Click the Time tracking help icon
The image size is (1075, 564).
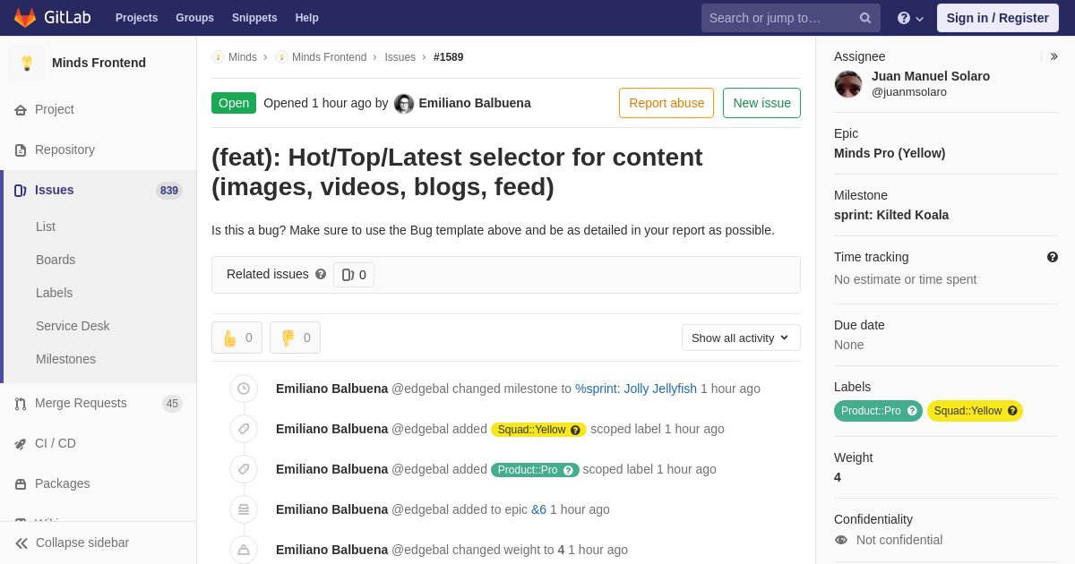coord(1053,257)
